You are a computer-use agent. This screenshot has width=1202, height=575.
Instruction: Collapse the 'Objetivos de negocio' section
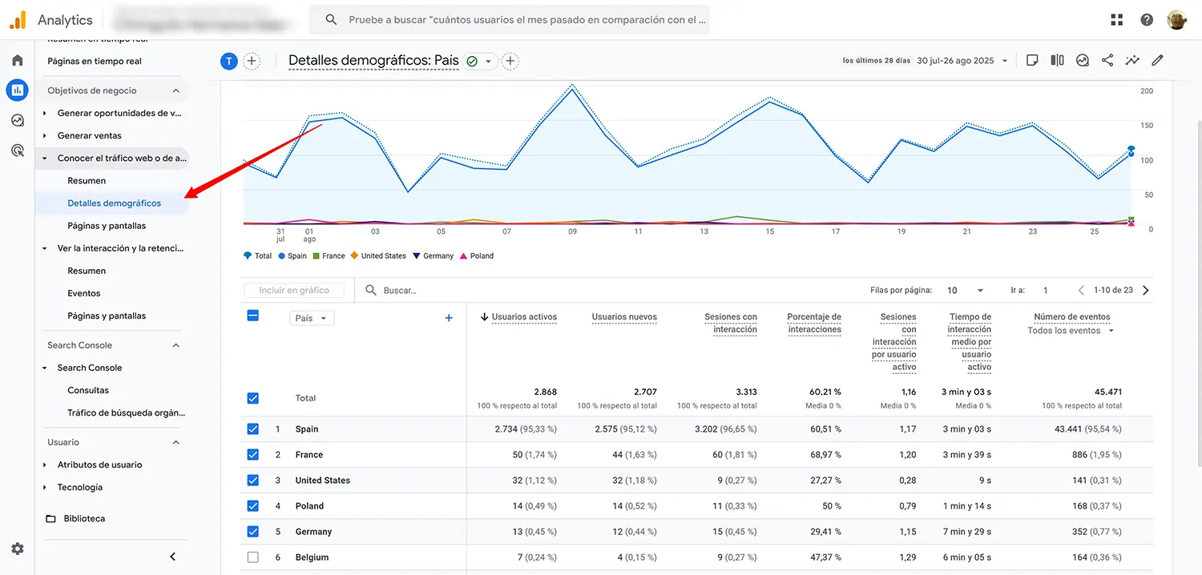pos(175,90)
